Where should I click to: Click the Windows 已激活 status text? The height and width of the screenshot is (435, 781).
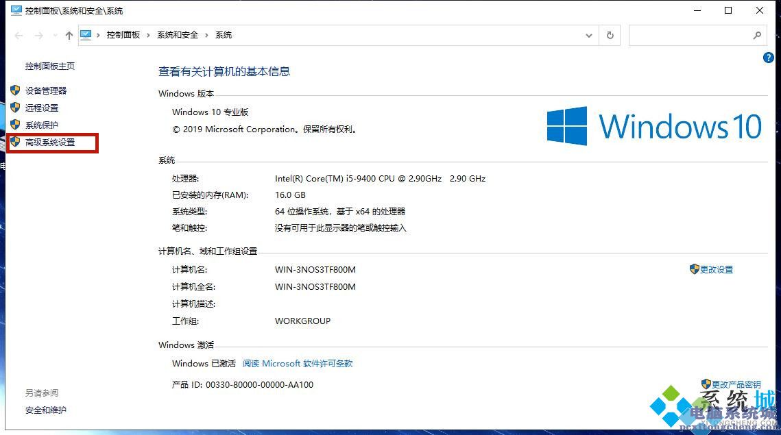204,363
